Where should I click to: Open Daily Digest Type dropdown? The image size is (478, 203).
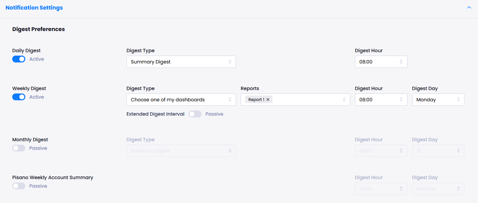tap(181, 62)
